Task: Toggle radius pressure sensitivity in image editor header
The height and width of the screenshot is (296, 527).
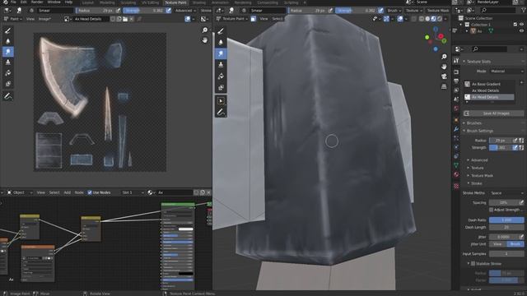Action: (x=118, y=11)
